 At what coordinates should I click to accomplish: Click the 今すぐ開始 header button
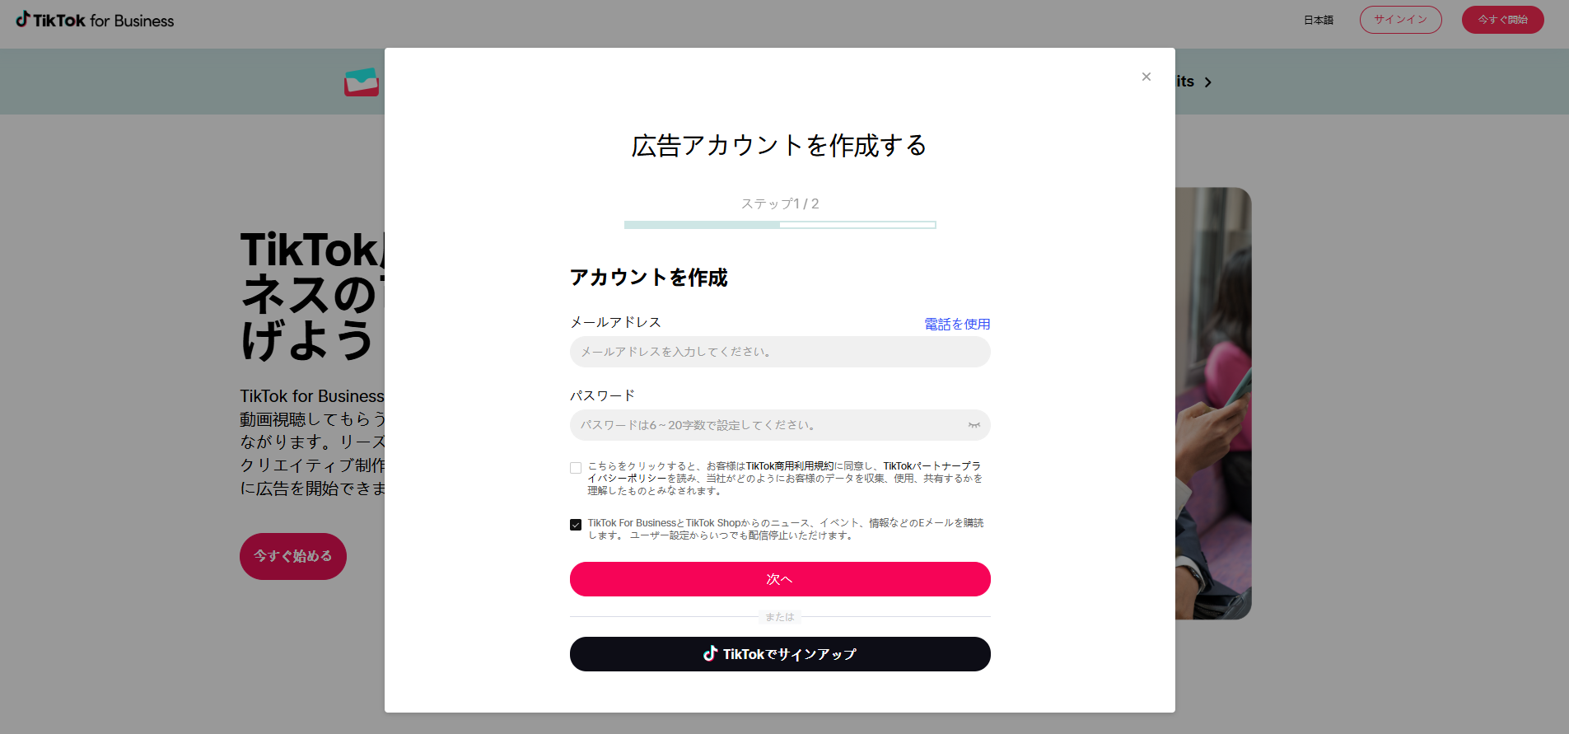pyautogui.click(x=1502, y=20)
